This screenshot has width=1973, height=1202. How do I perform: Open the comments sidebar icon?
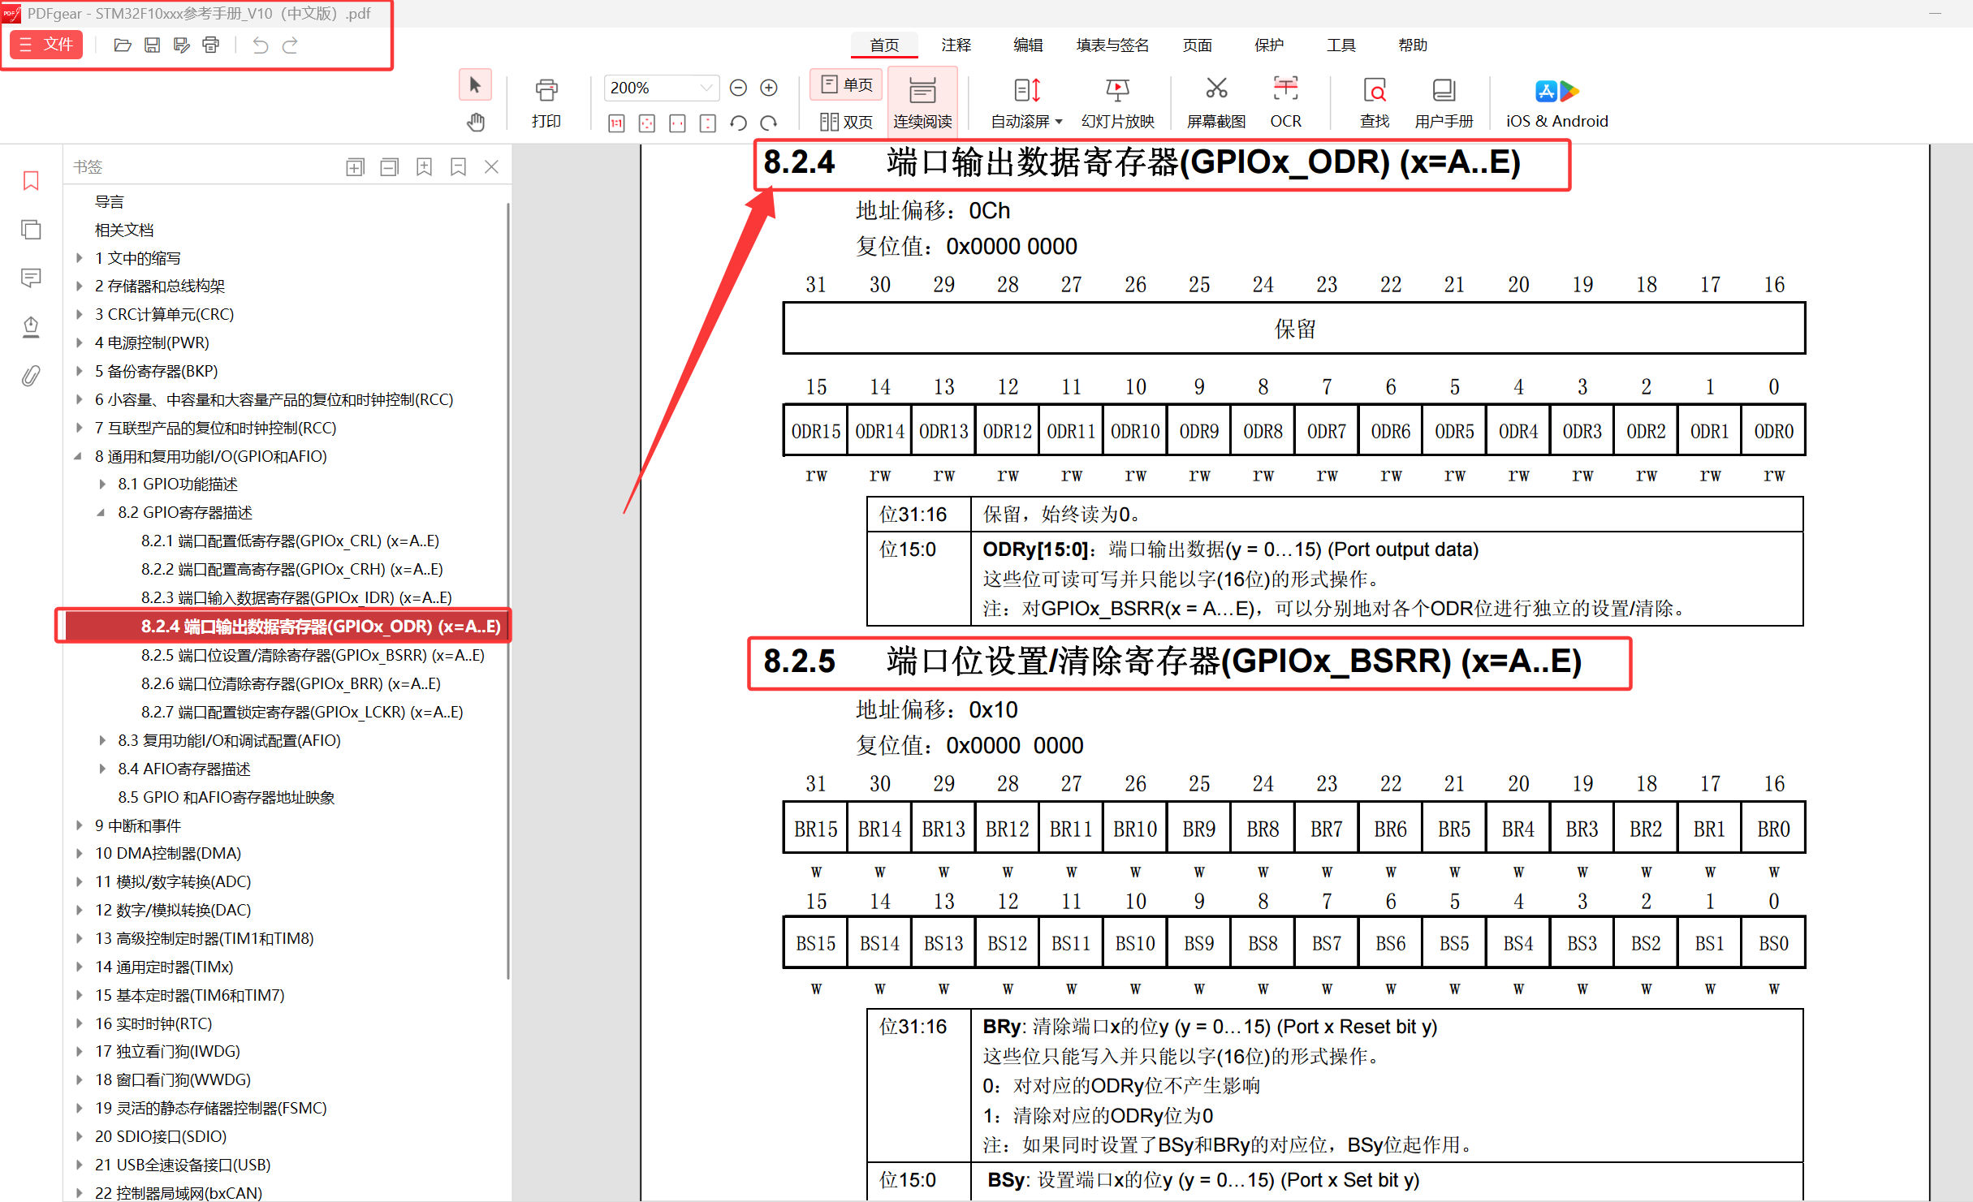pos(31,278)
